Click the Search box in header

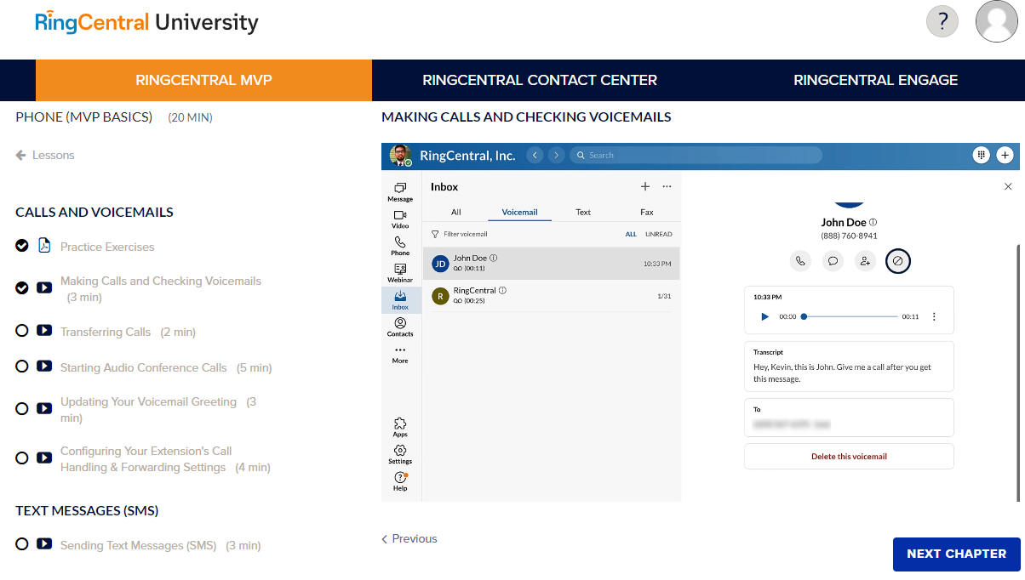tap(696, 155)
